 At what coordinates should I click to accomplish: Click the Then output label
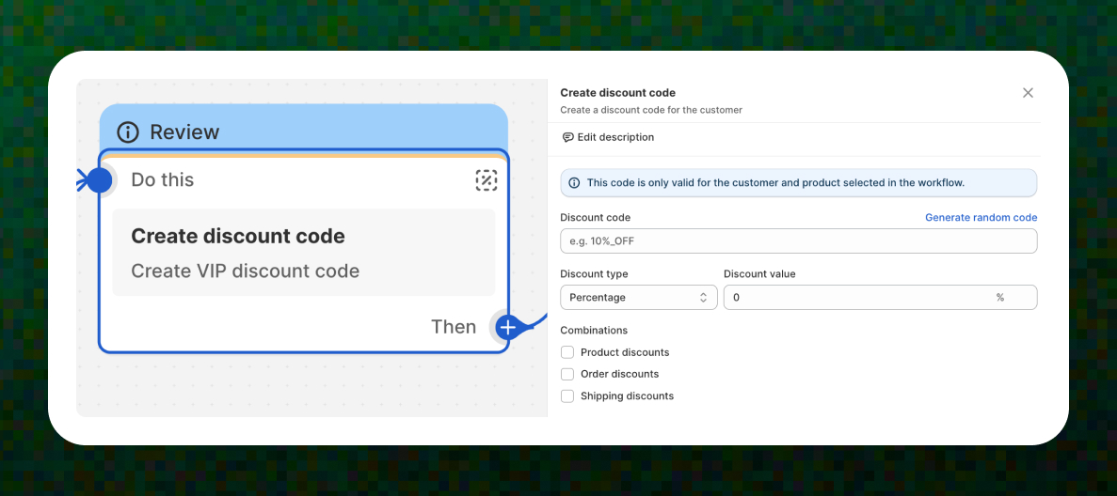[x=454, y=327]
